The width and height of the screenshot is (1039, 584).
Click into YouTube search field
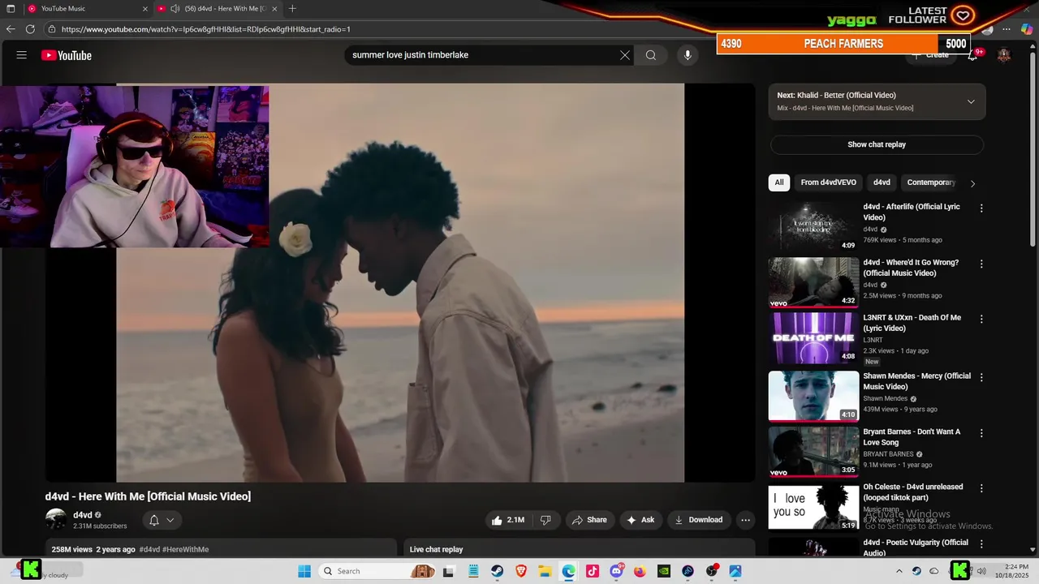click(483, 55)
